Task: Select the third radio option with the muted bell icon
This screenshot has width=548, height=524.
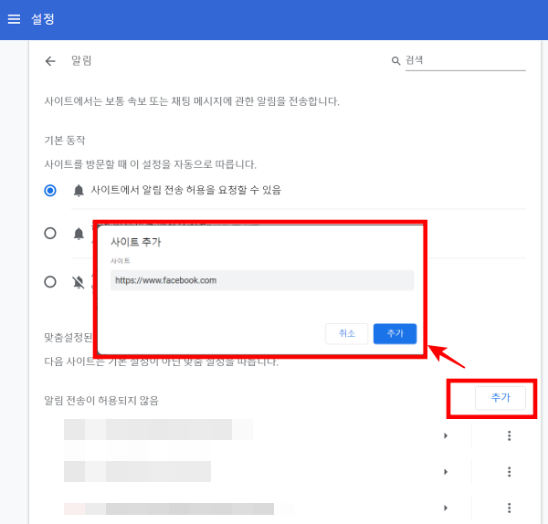Action: coord(50,281)
